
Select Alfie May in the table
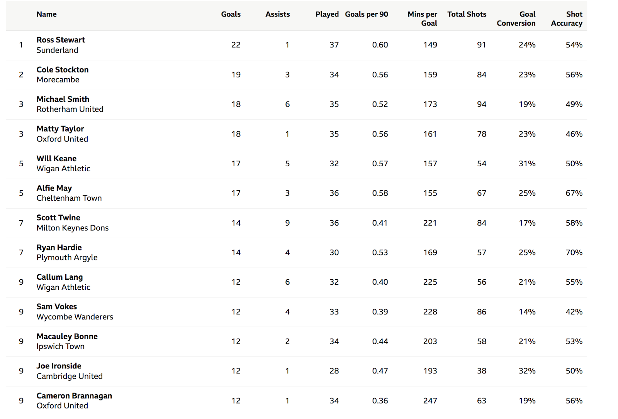point(54,188)
